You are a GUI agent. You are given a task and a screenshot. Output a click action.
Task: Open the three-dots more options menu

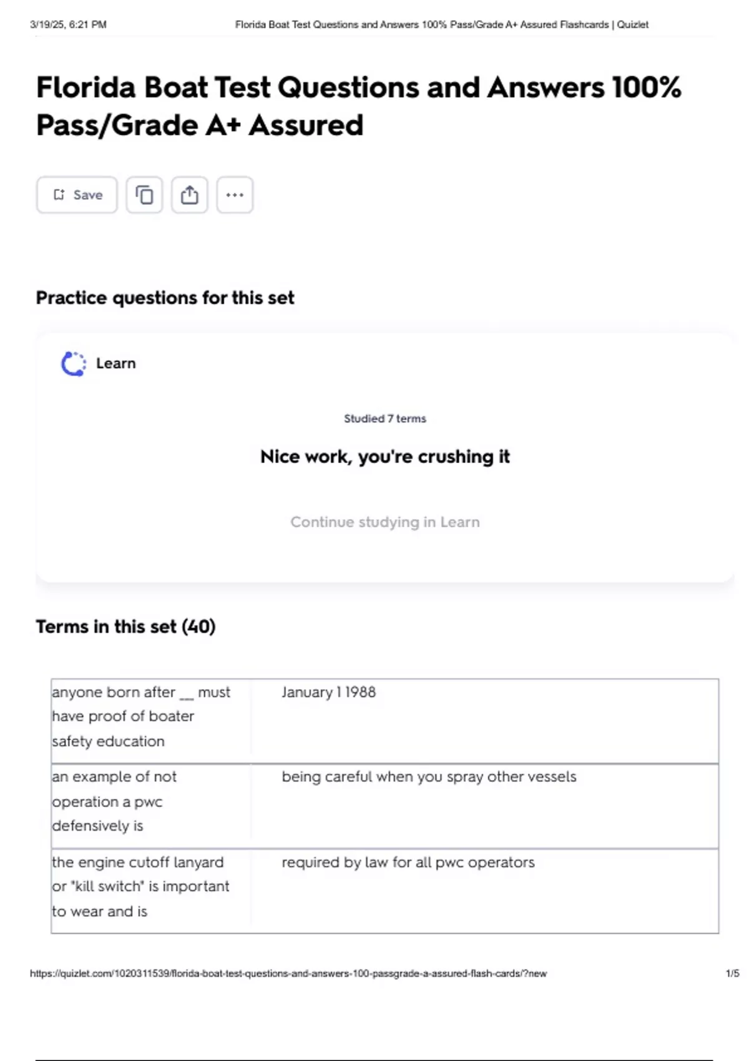coord(235,195)
